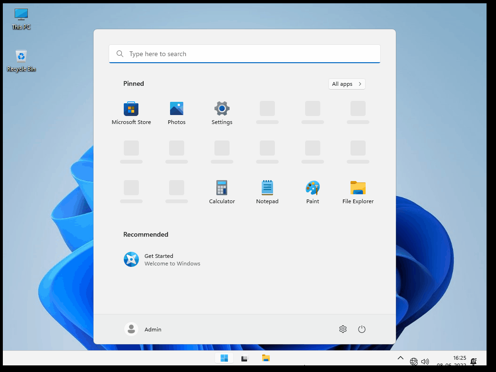Click the Admin user avatar
This screenshot has height=372, width=496.
click(x=131, y=329)
